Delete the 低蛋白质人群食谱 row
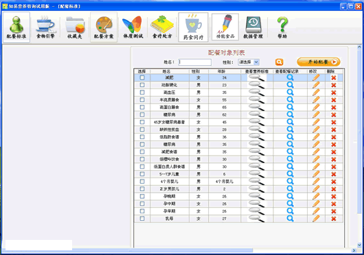 334,167
